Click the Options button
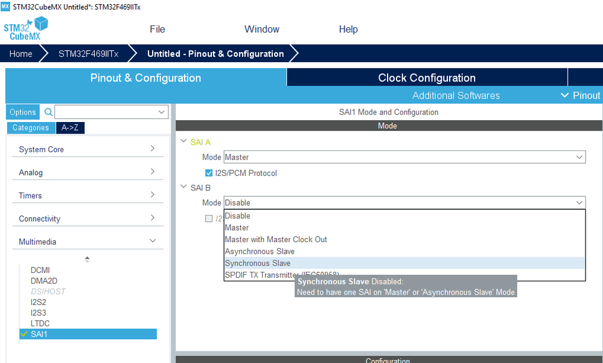Viewport: 603px width, 363px height. [23, 112]
